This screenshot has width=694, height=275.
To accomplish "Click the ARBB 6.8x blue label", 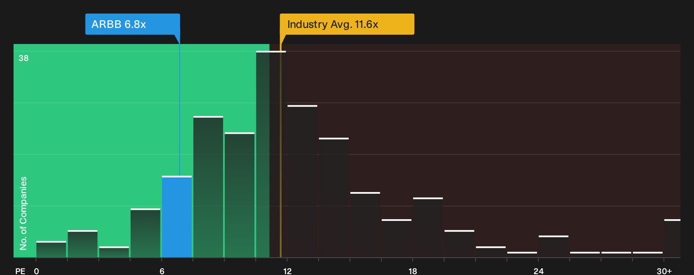I will pos(132,24).
